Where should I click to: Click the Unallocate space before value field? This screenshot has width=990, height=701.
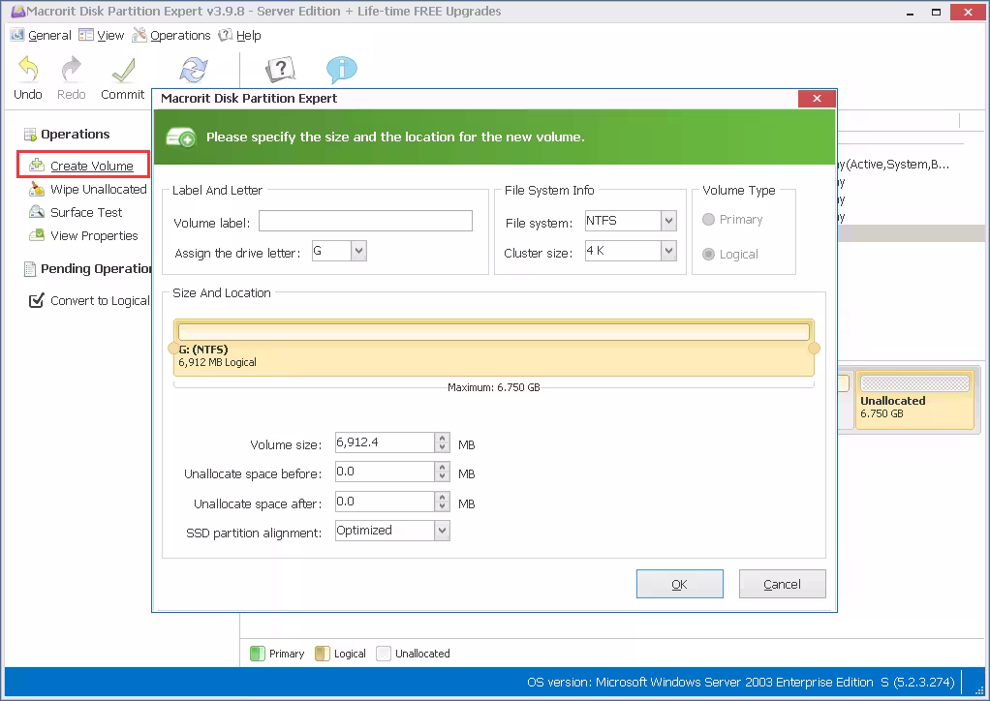385,472
